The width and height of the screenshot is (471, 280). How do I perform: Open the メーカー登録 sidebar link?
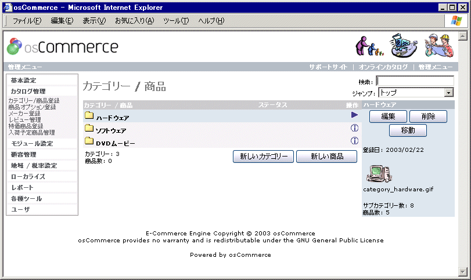tap(24, 113)
